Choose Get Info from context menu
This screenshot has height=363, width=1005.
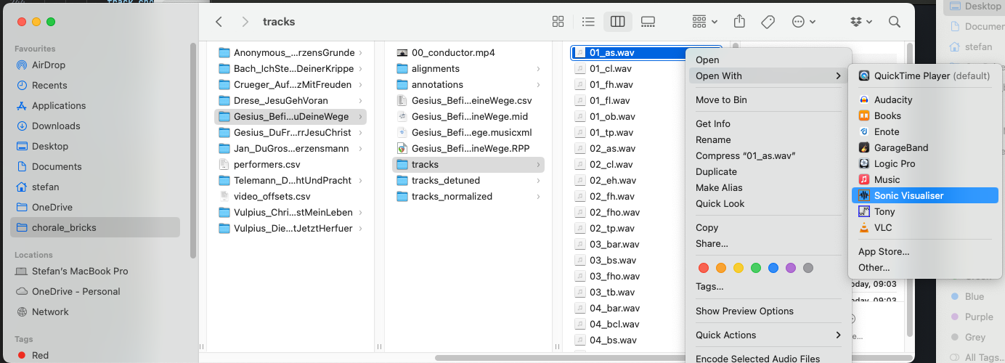pos(713,123)
